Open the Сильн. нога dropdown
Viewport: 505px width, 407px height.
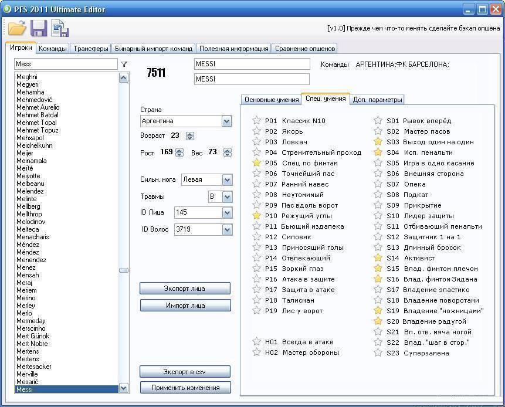pos(227,179)
